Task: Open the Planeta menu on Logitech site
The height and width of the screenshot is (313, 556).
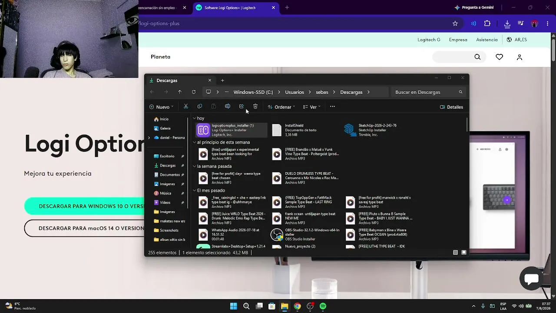Action: [161, 57]
